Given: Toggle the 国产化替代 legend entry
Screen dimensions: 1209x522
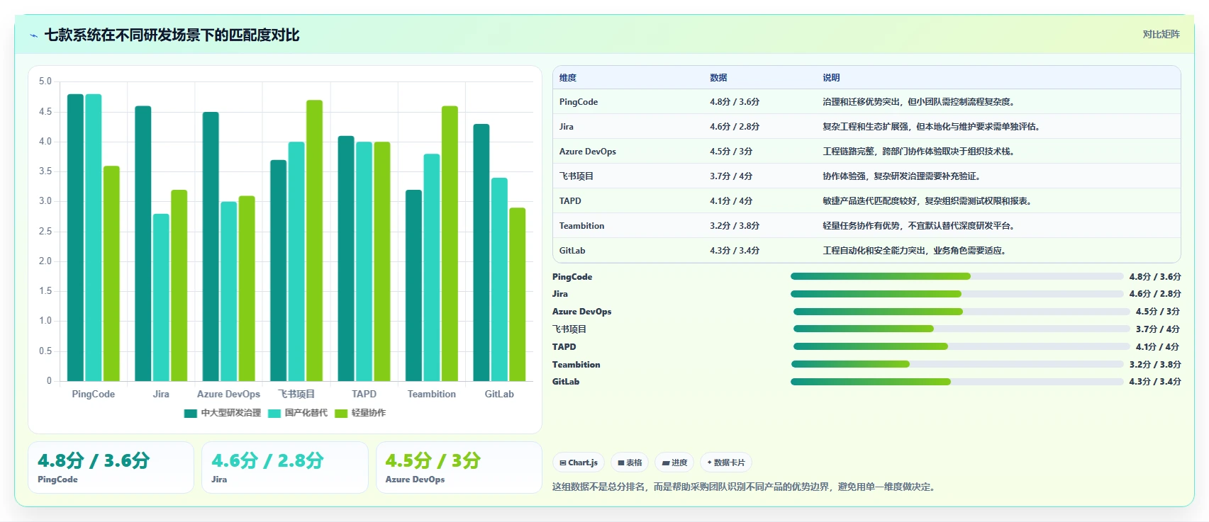Looking at the screenshot, I should [298, 413].
